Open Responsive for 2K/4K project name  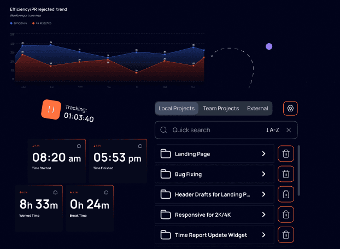203,215
